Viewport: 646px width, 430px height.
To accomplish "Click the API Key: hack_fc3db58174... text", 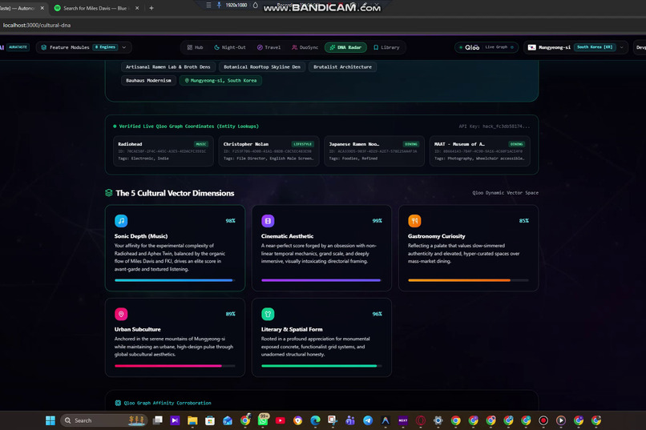I will coord(495,127).
